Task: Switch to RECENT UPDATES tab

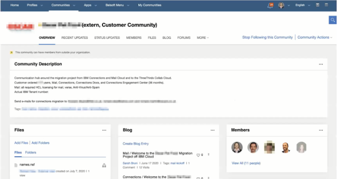Action: (x=75, y=37)
